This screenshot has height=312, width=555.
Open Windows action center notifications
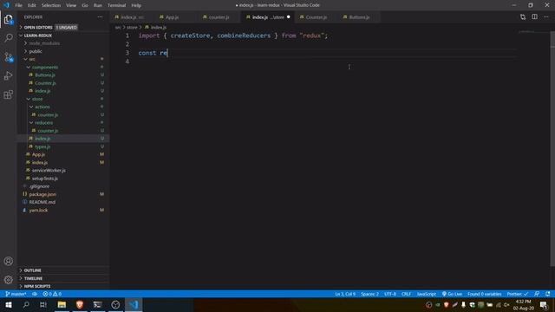pos(544,304)
